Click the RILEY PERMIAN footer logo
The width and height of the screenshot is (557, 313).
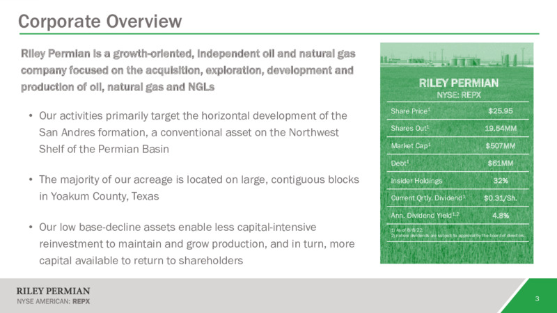(54, 291)
